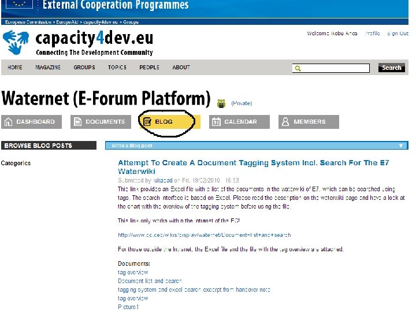
Task: Click the (Private) group label
Action: click(242, 103)
